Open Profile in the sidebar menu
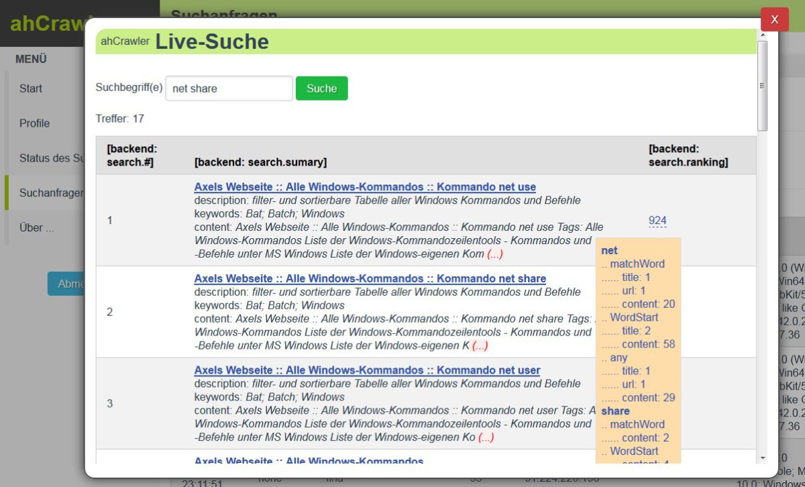Viewport: 805px width, 487px height. [x=45, y=123]
